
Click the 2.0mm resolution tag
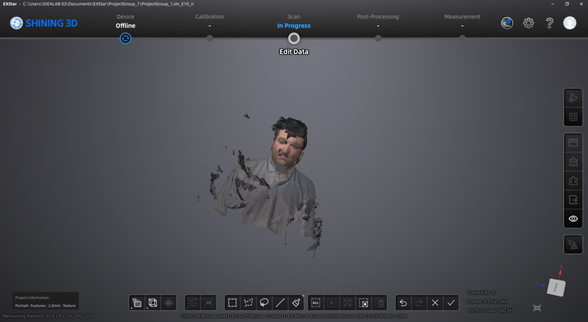(54, 306)
